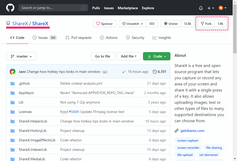Open the AppVeyor folder
237x161 pixels.
click(x=26, y=93)
